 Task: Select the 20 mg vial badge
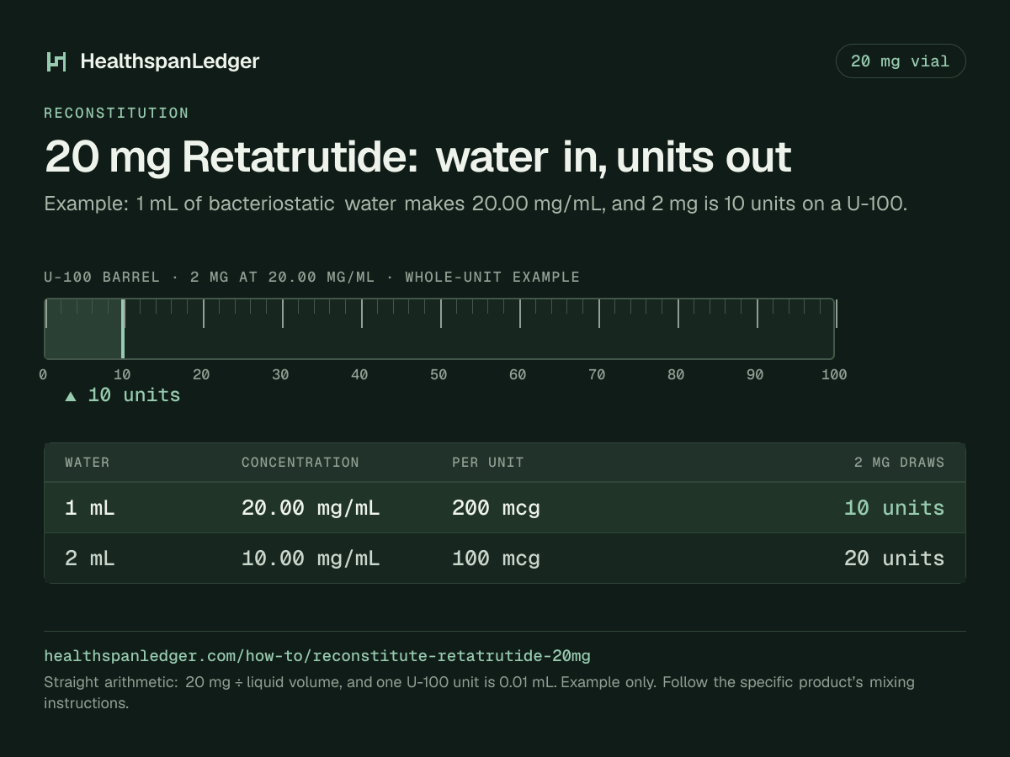click(901, 61)
